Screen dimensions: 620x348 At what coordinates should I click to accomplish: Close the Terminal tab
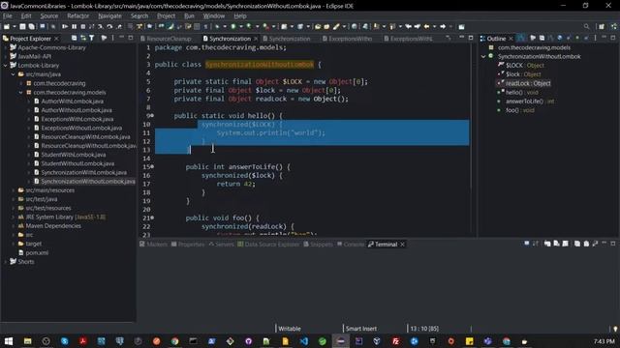pyautogui.click(x=403, y=245)
